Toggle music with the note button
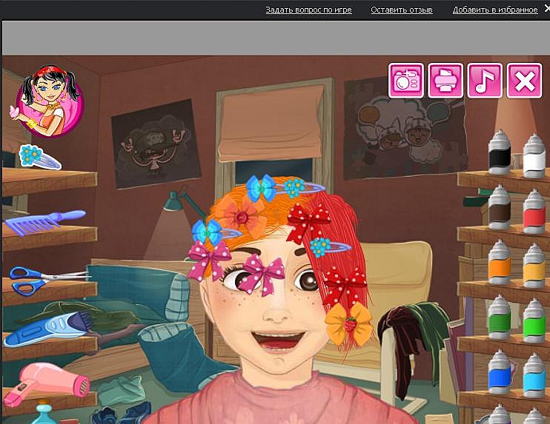The image size is (550, 424). click(x=485, y=81)
